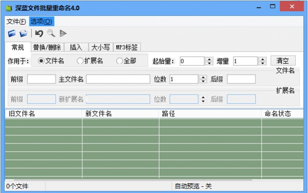The image size is (308, 193).
Task: Select the 扩展名 radio button
Action: 90,61
